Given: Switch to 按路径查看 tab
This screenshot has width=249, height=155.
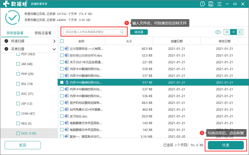Looking at the screenshot, I should pyautogui.click(x=43, y=33).
